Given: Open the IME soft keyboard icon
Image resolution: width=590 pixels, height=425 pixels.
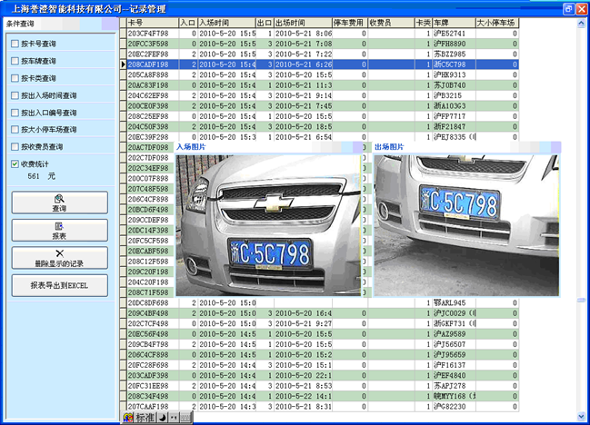Looking at the screenshot, I should [185, 419].
